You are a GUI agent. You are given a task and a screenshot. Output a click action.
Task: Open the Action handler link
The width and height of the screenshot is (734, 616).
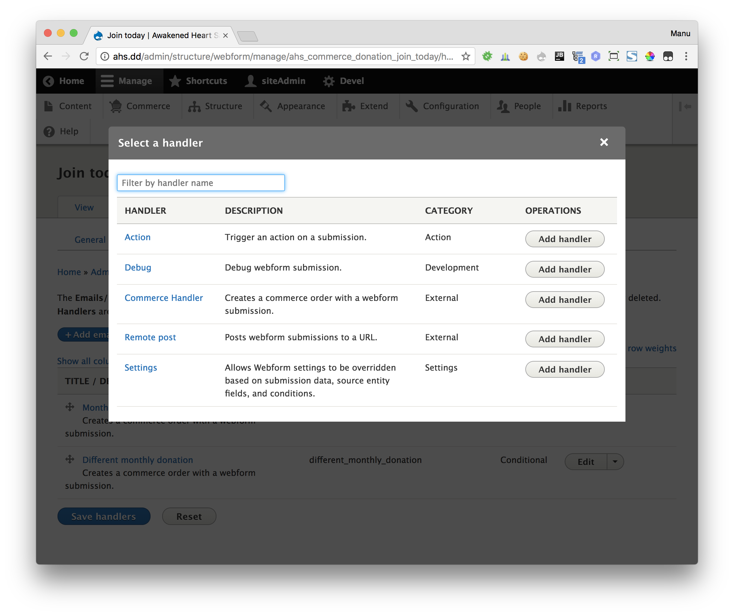click(137, 237)
